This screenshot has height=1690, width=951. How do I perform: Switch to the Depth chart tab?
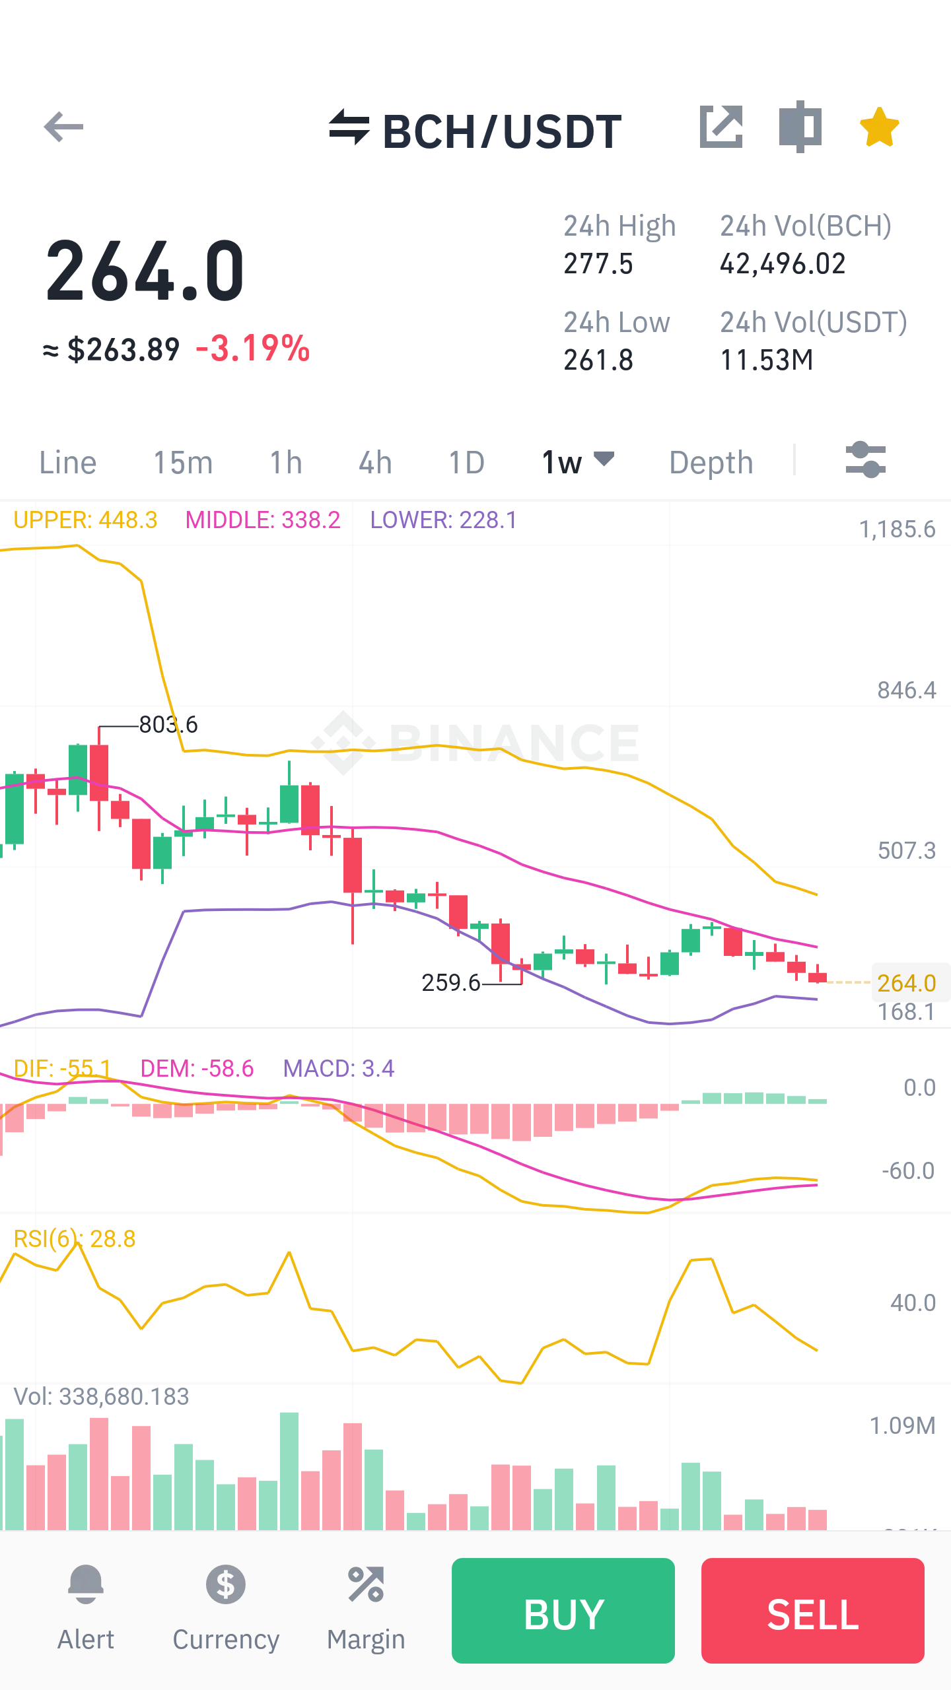pos(711,463)
